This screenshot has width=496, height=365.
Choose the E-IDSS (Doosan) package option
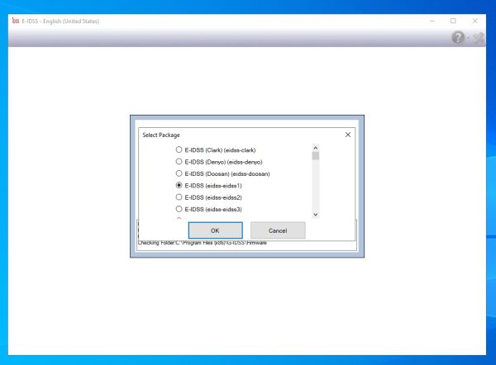pyautogui.click(x=179, y=173)
